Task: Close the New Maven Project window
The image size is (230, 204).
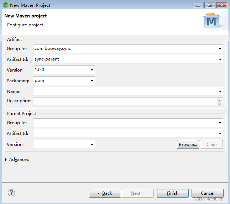Action: (221, 5)
